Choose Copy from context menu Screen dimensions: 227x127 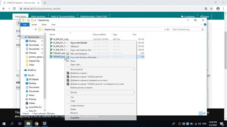(73, 101)
